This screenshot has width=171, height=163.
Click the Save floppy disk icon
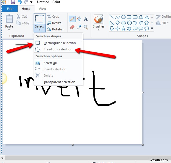(x=13, y=2)
